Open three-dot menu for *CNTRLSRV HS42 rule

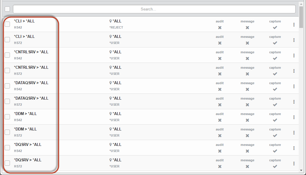point(294,55)
